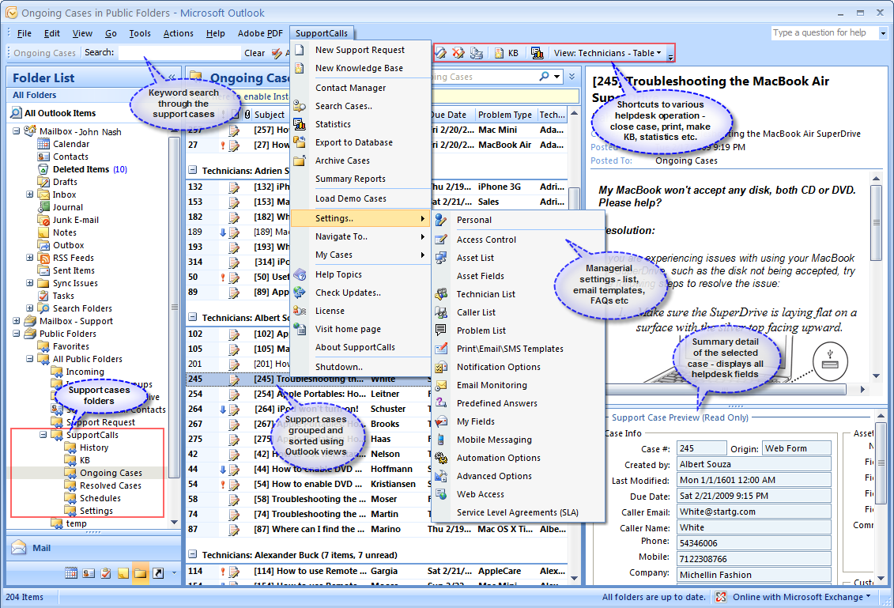Viewport: 894px width, 608px height.
Task: Open the Navigate To submenu
Action: (360, 236)
